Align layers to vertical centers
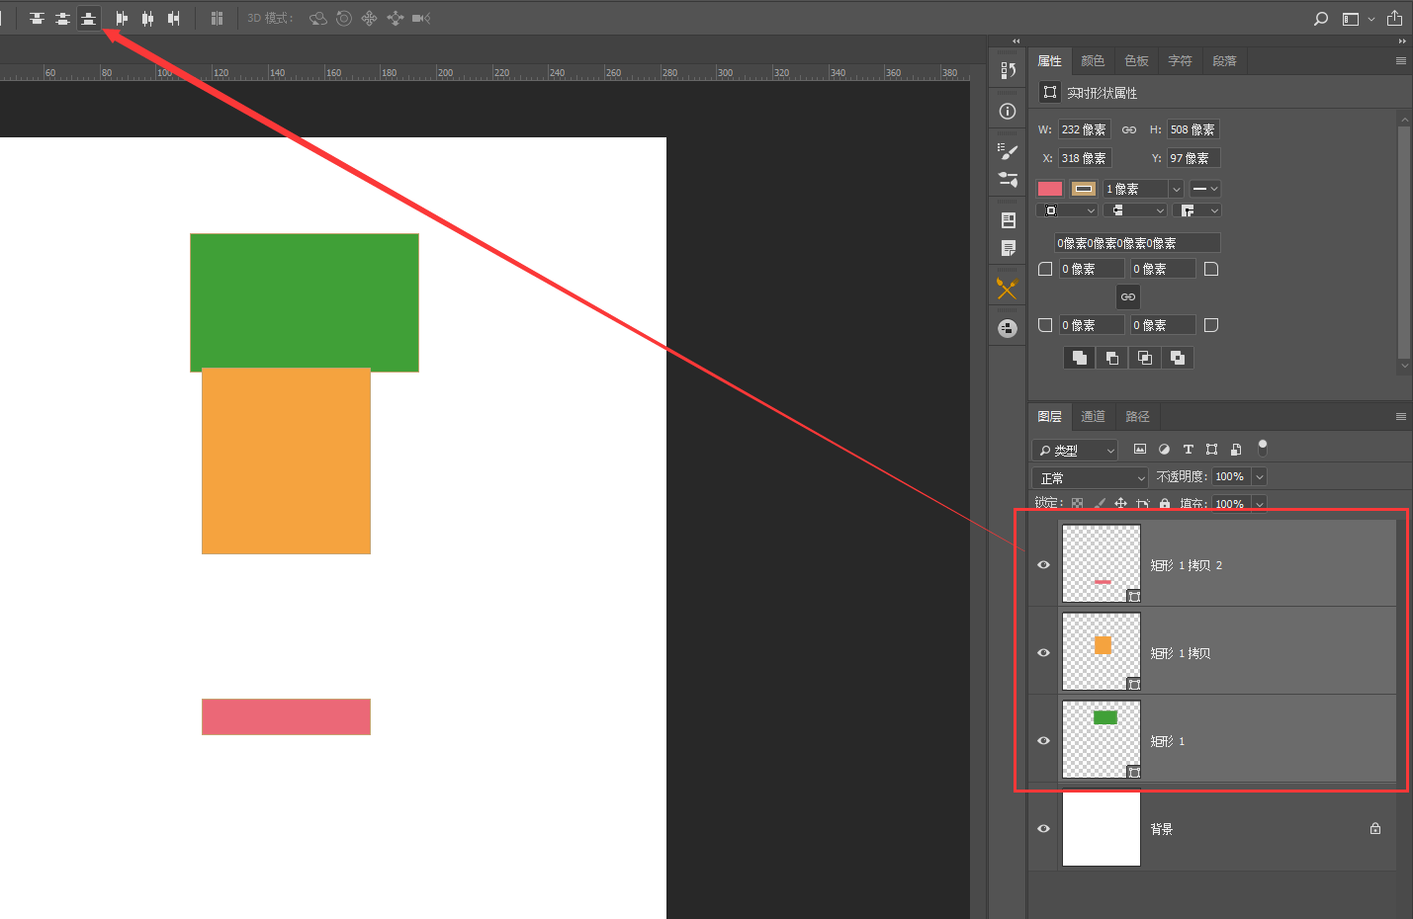Screen dimensions: 1413x919 62,19
